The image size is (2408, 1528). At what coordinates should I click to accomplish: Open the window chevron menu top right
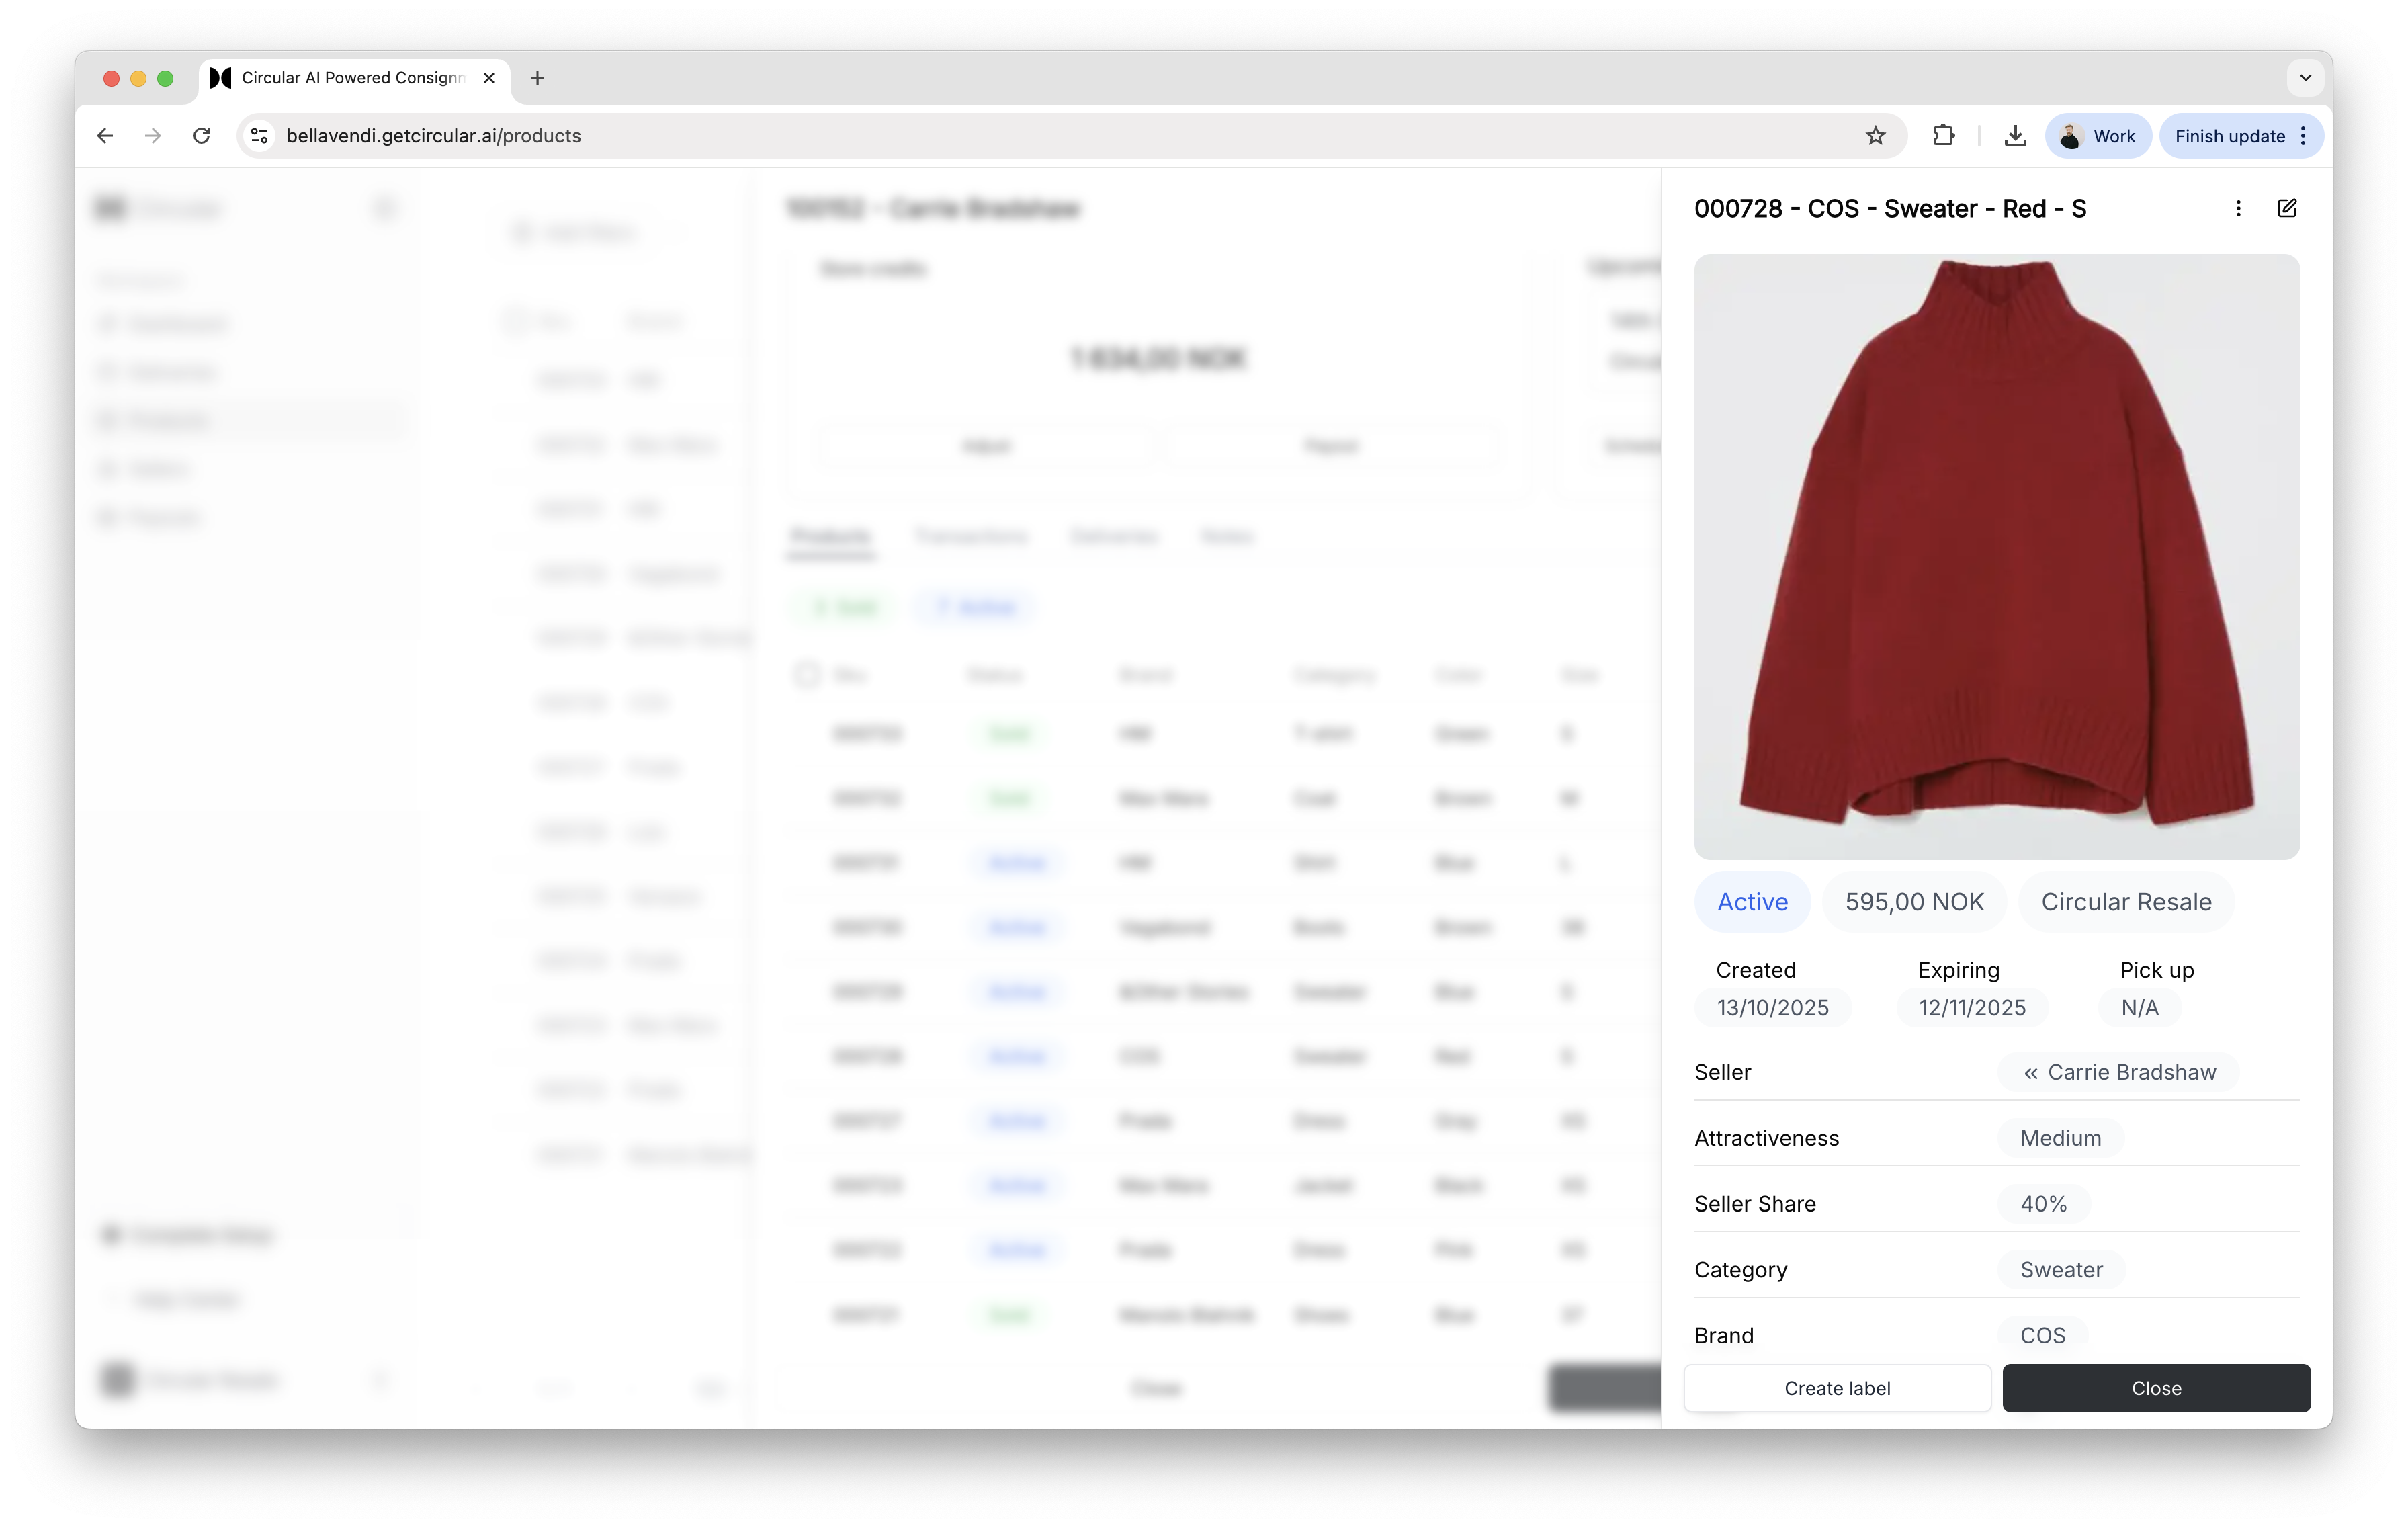pyautogui.click(x=2305, y=78)
